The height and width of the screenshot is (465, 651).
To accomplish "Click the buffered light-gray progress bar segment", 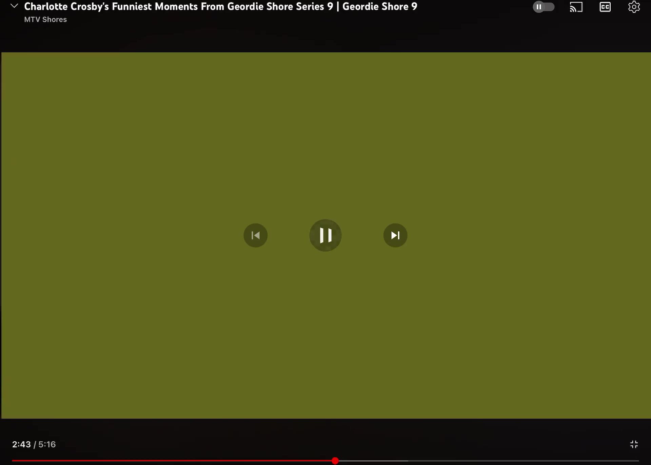I will click(x=373, y=461).
